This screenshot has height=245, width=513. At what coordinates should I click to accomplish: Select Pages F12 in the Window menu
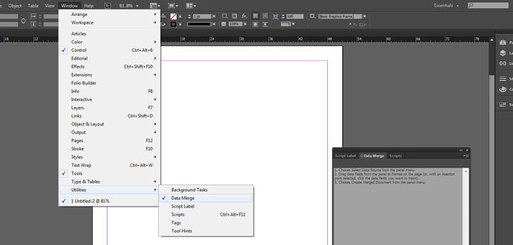coord(110,141)
